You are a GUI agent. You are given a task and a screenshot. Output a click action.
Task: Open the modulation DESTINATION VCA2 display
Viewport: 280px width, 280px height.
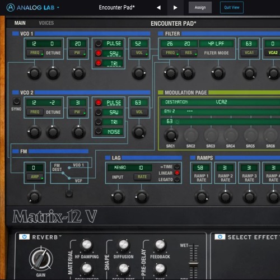click(x=220, y=102)
